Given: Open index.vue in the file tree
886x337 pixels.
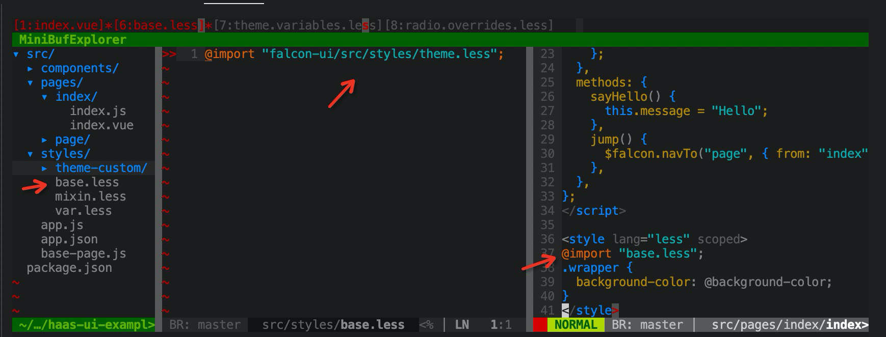Looking at the screenshot, I should [101, 125].
